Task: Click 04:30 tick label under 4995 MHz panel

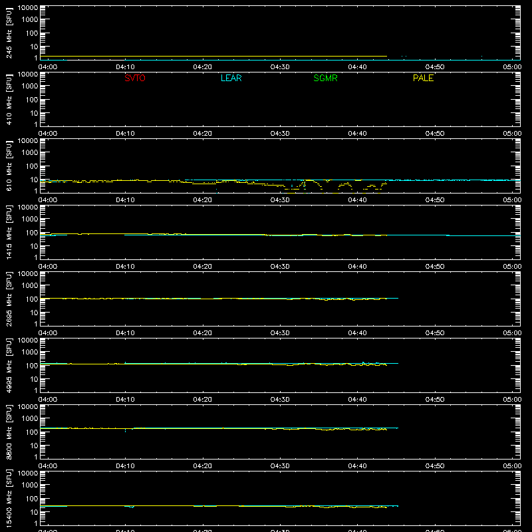Action: coord(280,400)
